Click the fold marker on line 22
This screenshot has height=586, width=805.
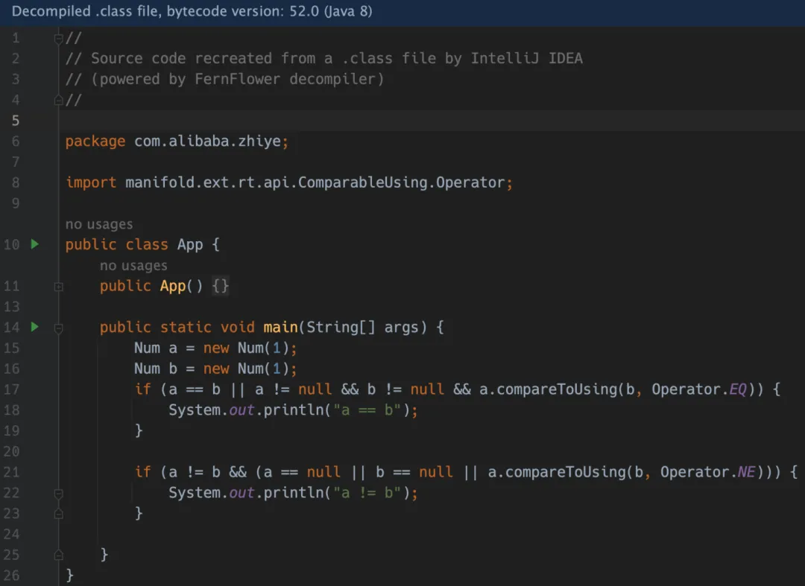58,493
